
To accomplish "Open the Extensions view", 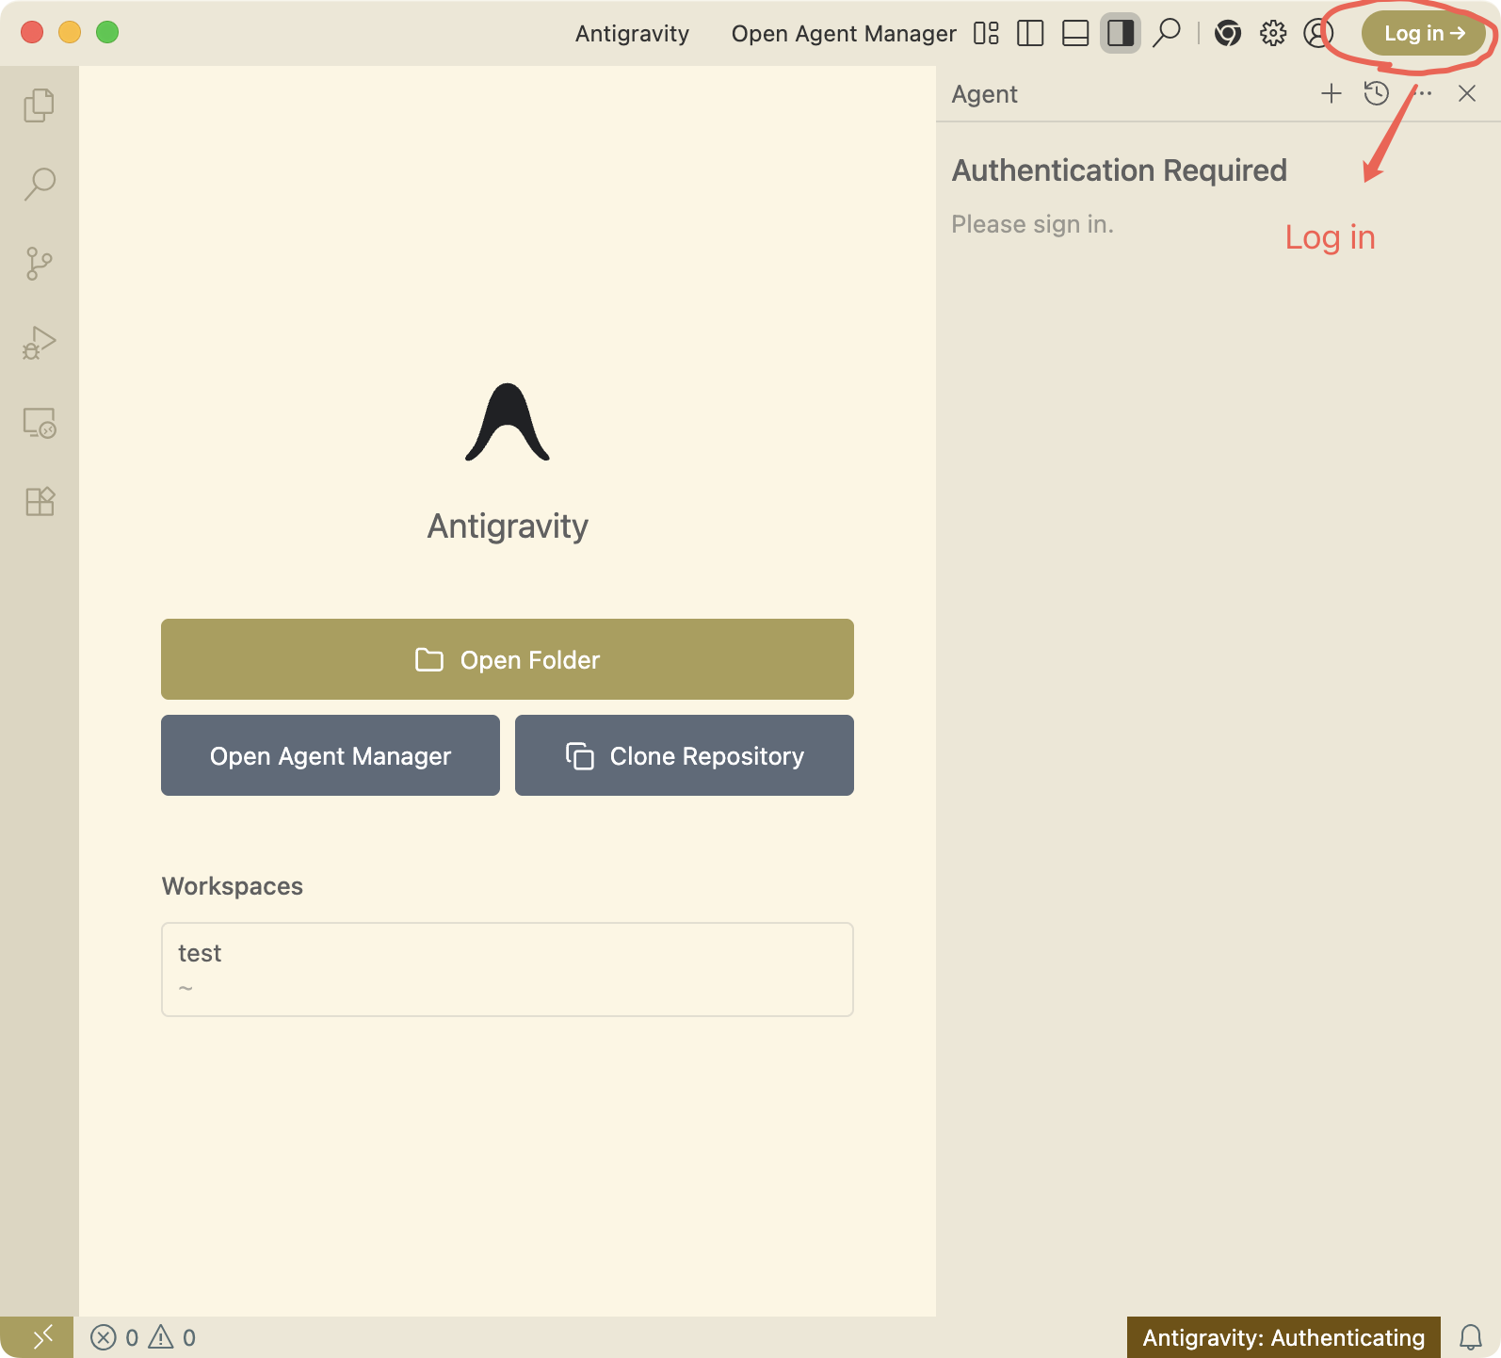I will [39, 501].
